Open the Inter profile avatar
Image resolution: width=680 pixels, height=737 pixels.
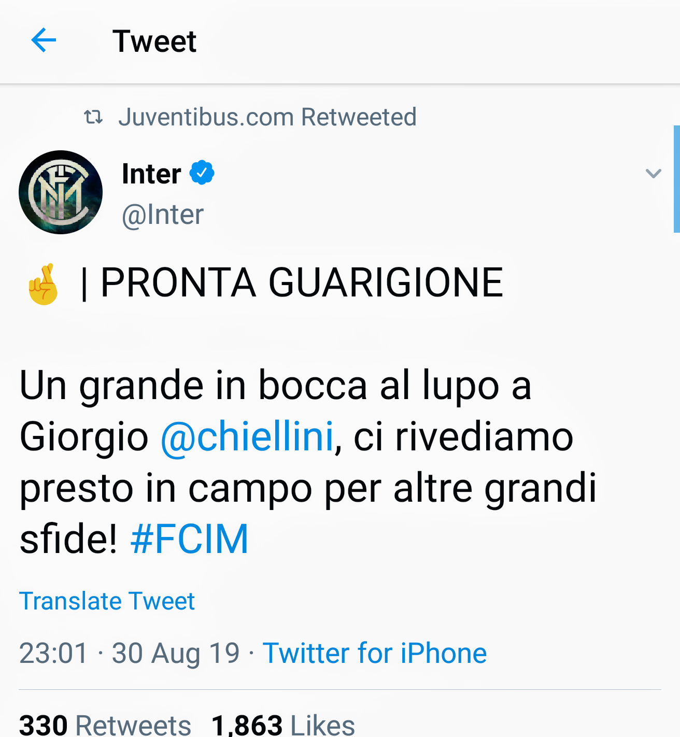61,192
